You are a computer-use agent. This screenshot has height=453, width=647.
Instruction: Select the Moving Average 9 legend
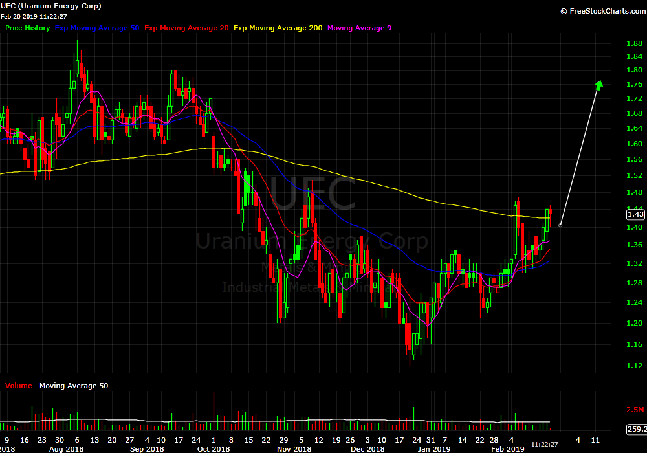pos(359,28)
